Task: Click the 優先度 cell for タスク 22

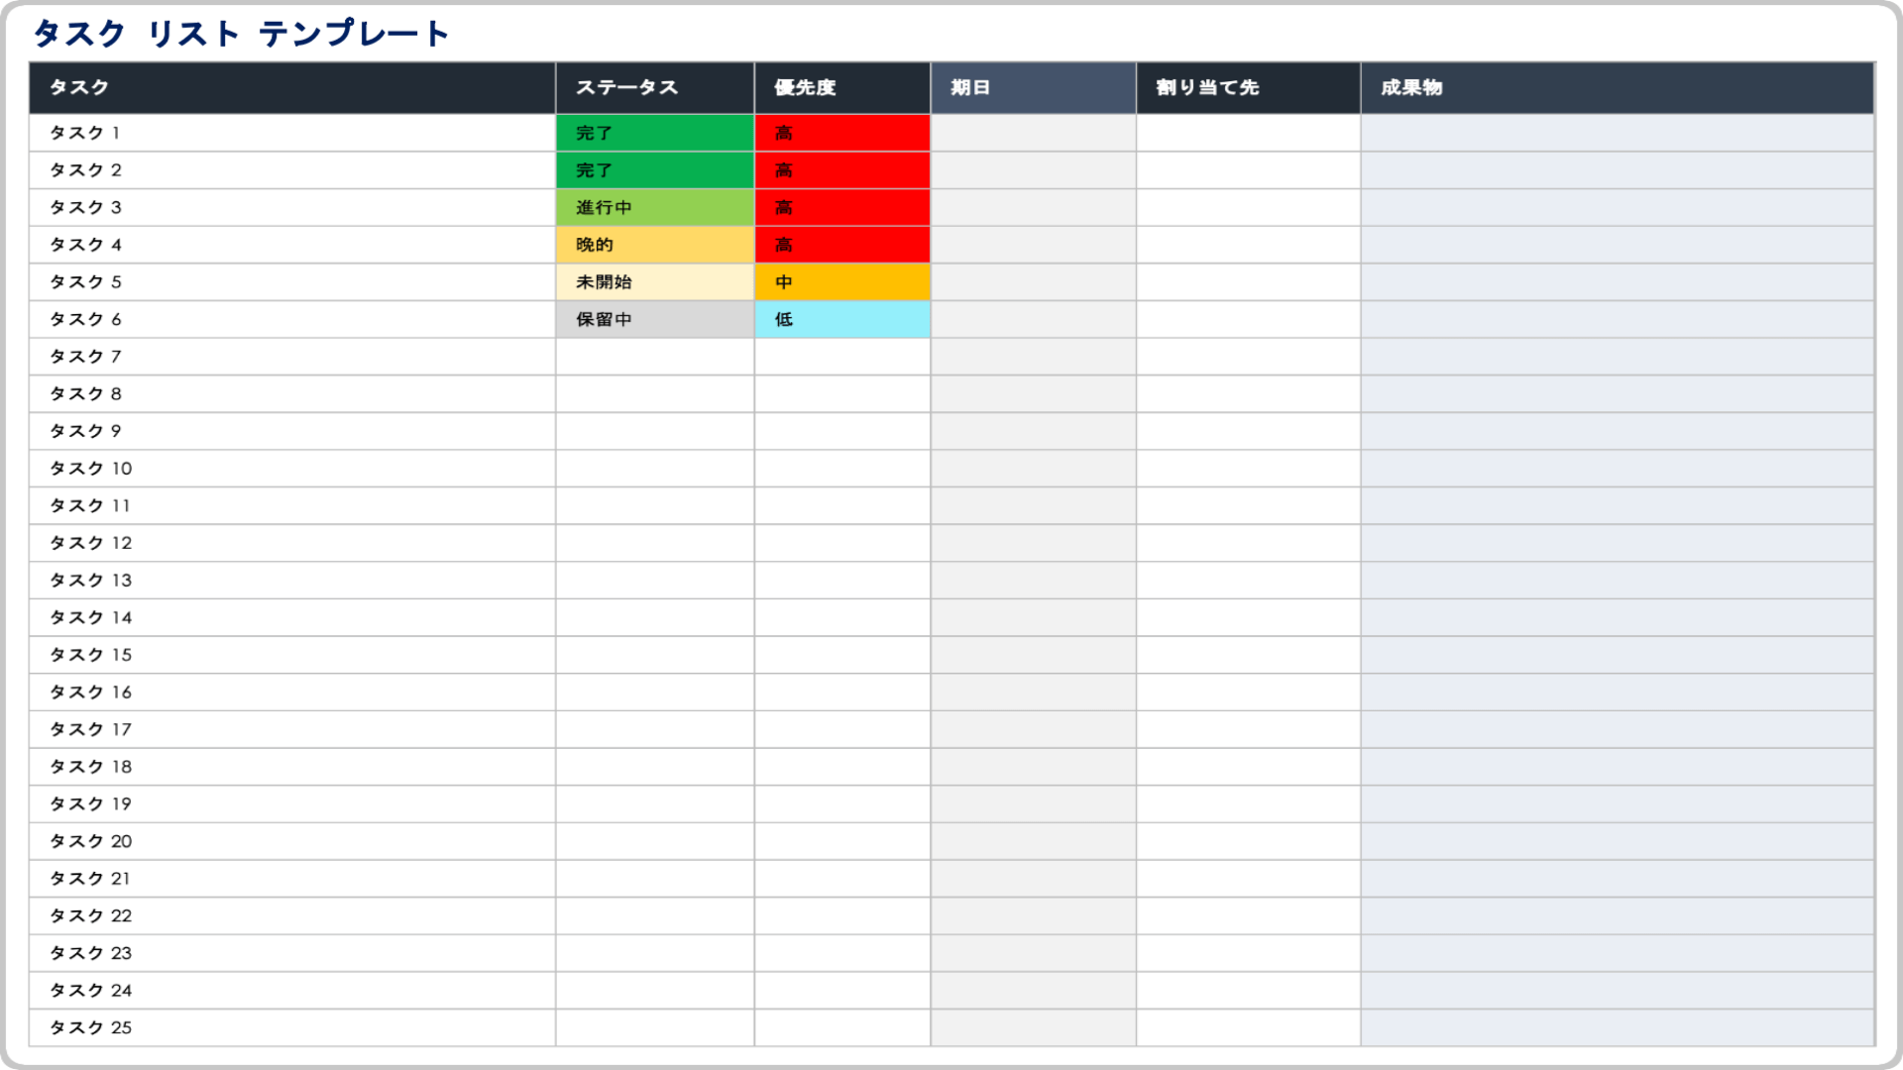Action: click(x=842, y=916)
